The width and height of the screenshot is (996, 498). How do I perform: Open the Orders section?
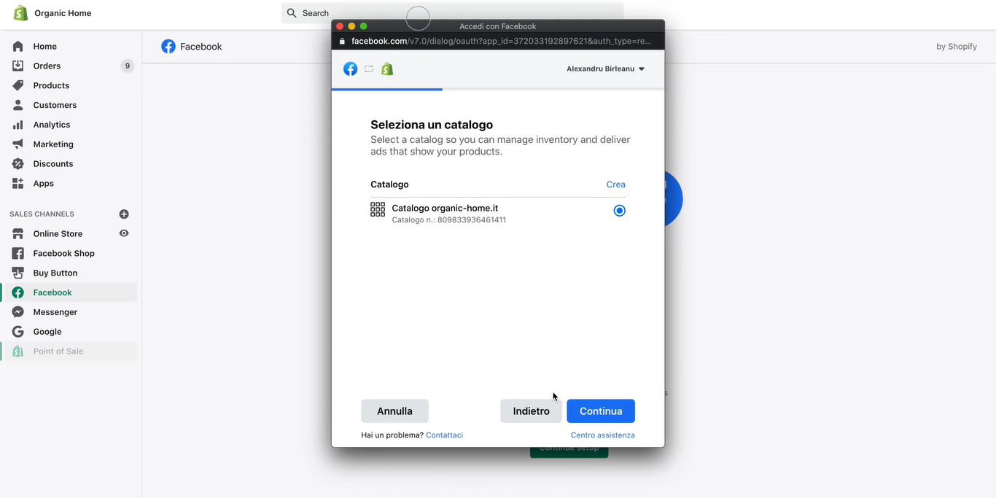[x=47, y=66]
